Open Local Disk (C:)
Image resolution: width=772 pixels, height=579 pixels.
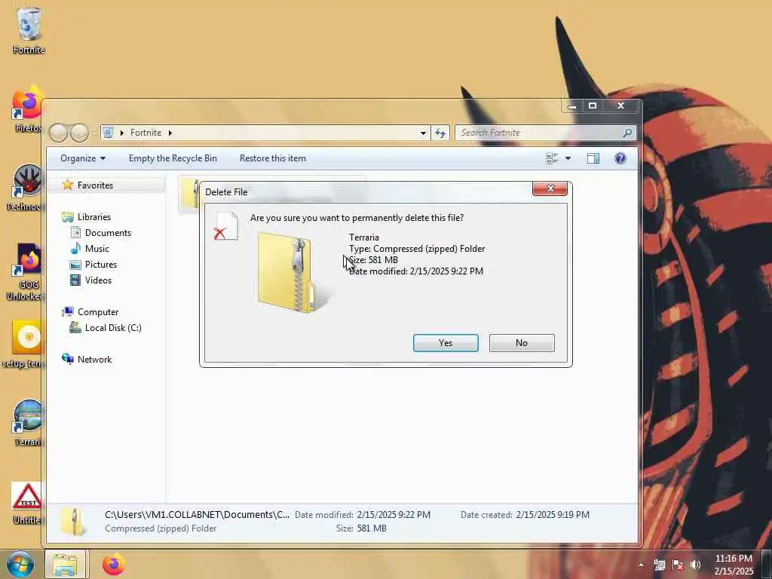tap(113, 327)
